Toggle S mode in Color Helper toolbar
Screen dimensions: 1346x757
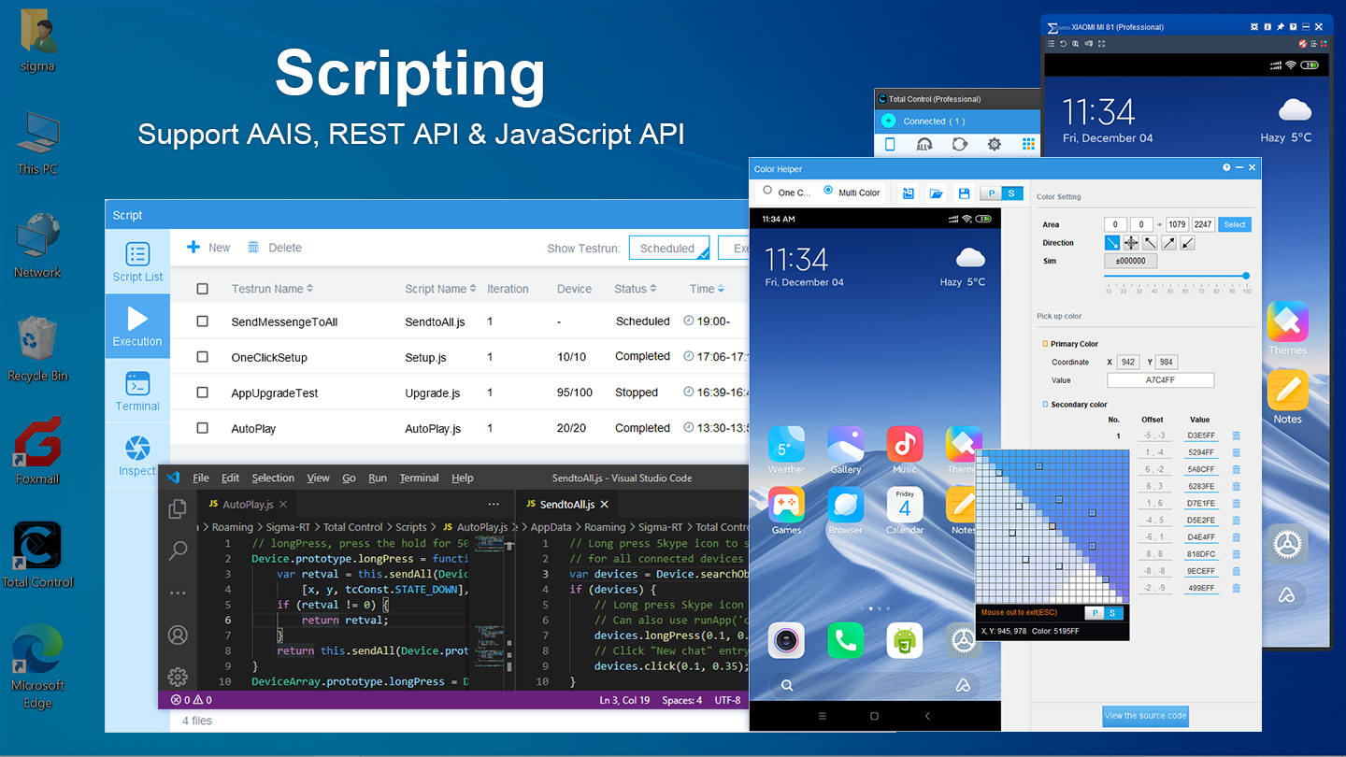pos(1012,193)
